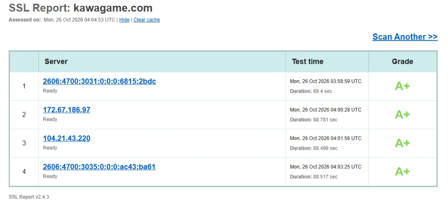The height and width of the screenshot is (205, 448).
Task: Select test time 04:03:25 UTC
Action: tap(325, 167)
